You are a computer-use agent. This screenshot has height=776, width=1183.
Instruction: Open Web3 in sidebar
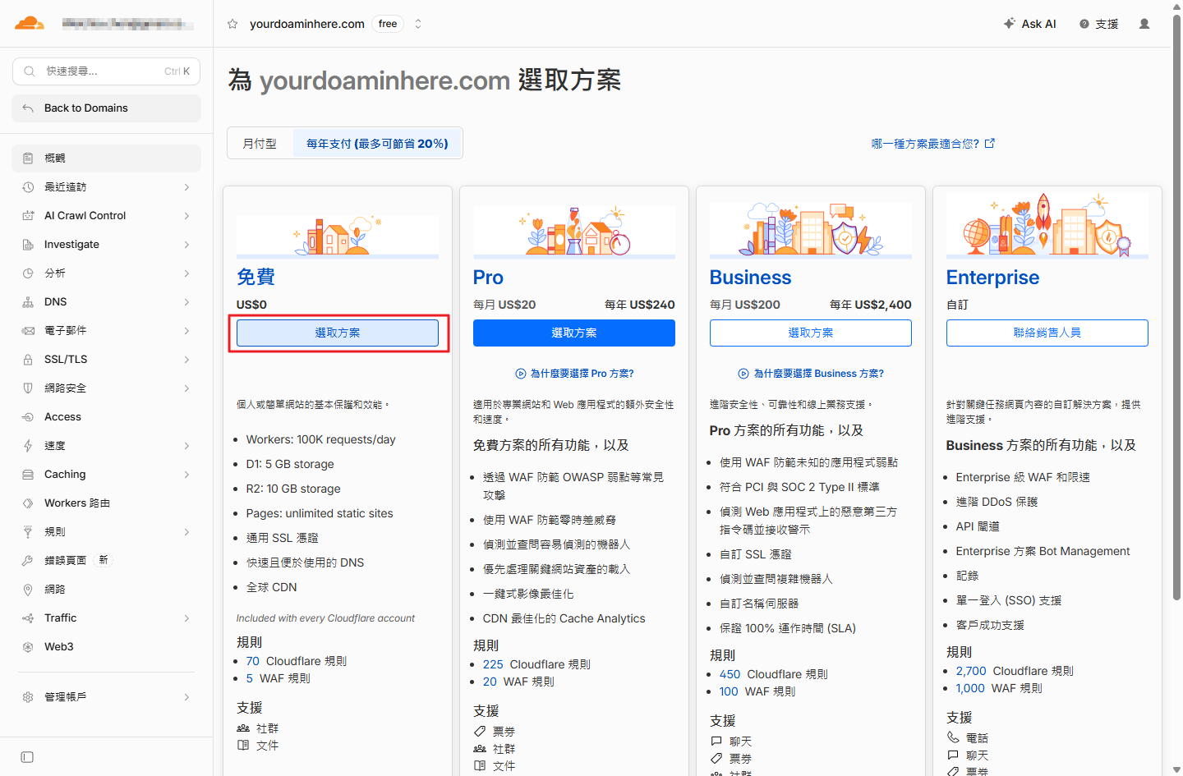107,647
